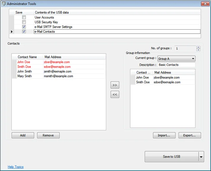Remove contact from group with << button
This screenshot has height=171, width=211.
coord(115,94)
